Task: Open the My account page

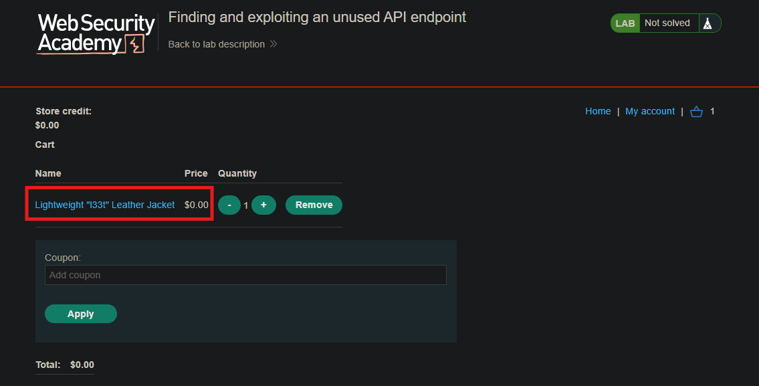Action: 649,112
